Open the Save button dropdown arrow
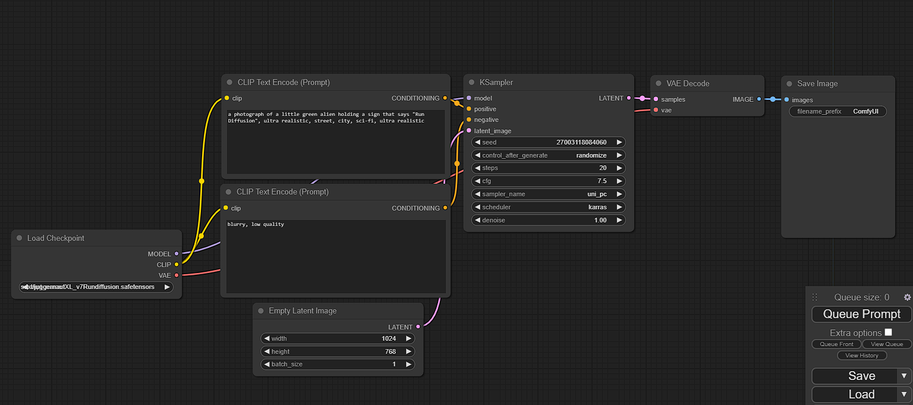This screenshot has height=405, width=913. [x=904, y=376]
